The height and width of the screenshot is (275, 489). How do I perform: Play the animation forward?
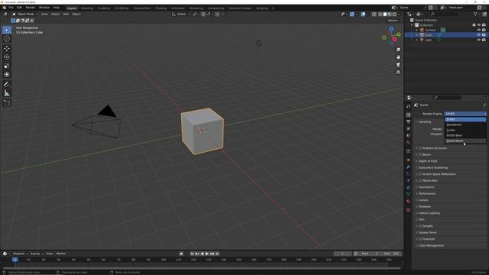pos(207,254)
